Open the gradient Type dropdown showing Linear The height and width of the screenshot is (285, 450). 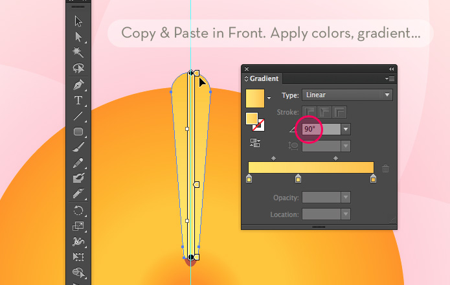point(347,95)
